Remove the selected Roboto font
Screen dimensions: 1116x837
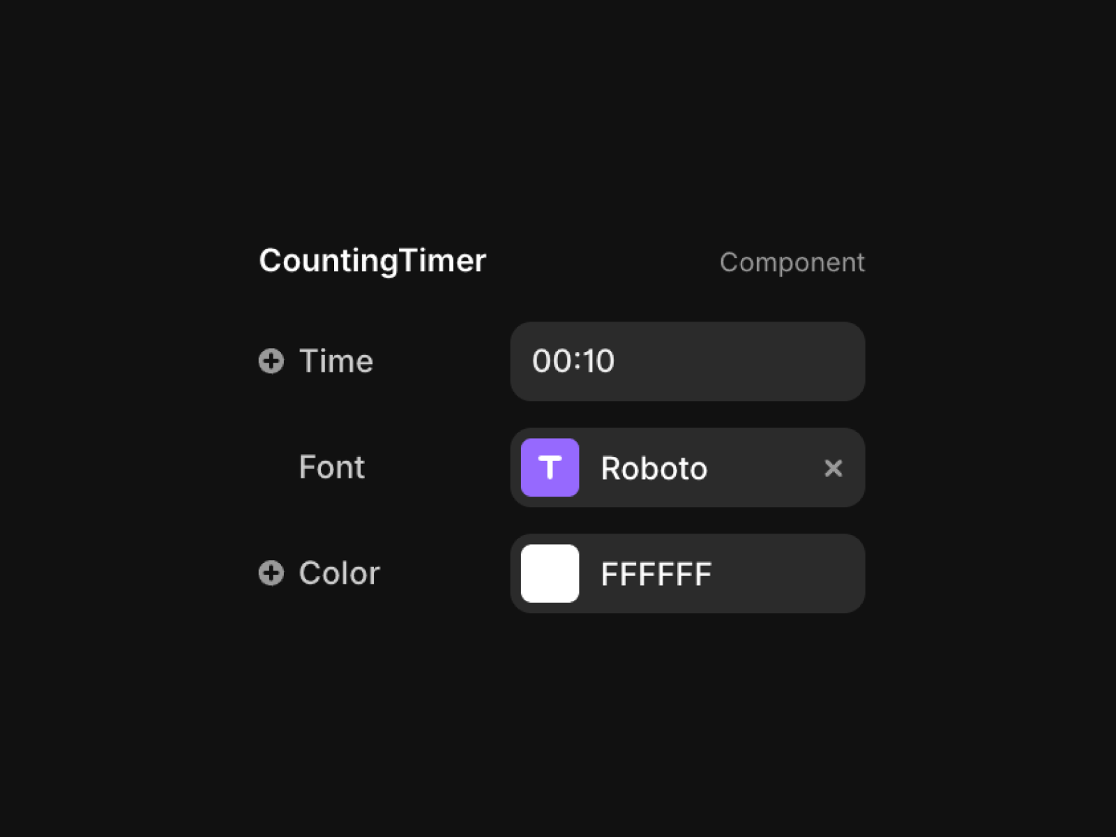point(833,468)
